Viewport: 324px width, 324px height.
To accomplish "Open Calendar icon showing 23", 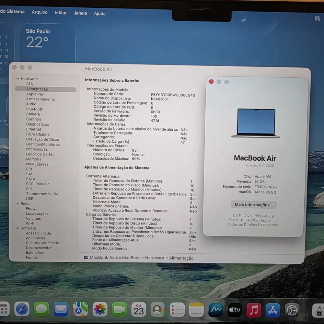I will pos(139,309).
